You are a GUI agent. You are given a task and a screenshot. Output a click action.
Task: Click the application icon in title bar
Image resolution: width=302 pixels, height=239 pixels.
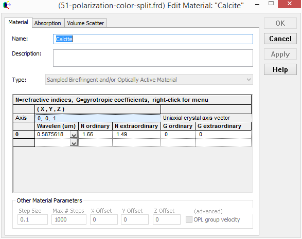point(7,5)
